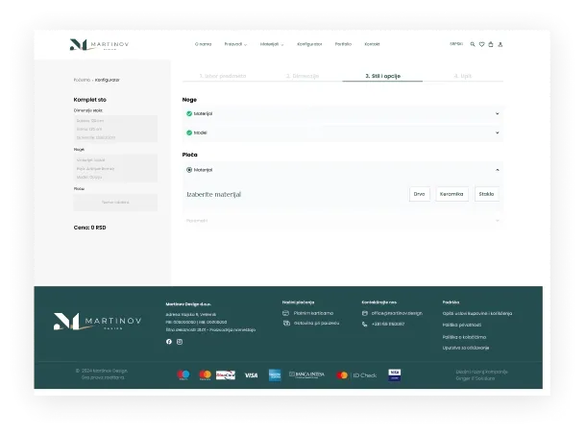585x434 pixels.
Task: Click the email envelope icon in footer
Action: coord(365,313)
